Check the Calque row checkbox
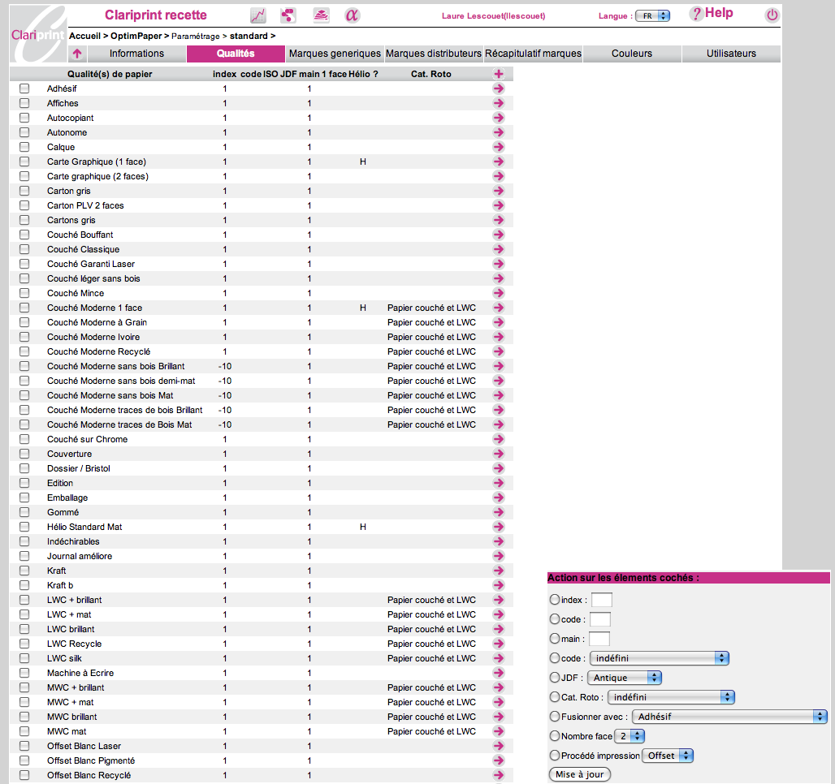Viewport: 835px width, 784px height. [24, 147]
